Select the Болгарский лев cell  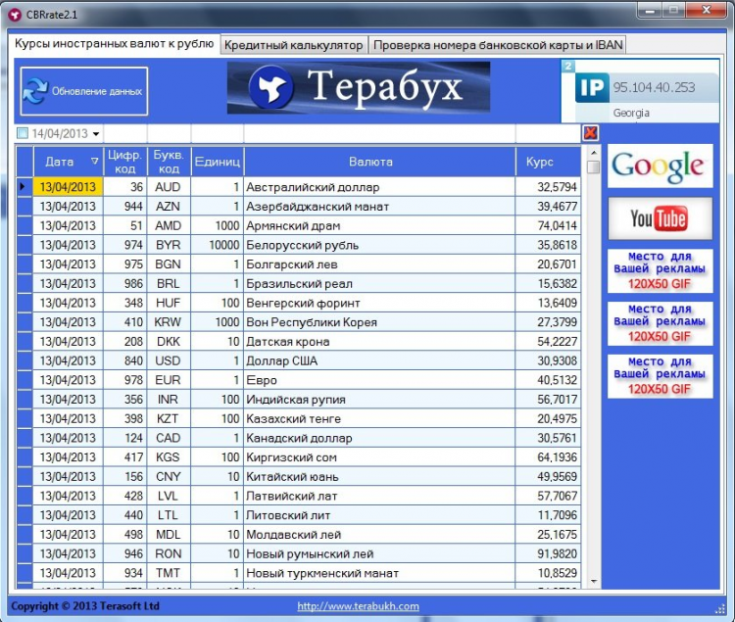[379, 264]
